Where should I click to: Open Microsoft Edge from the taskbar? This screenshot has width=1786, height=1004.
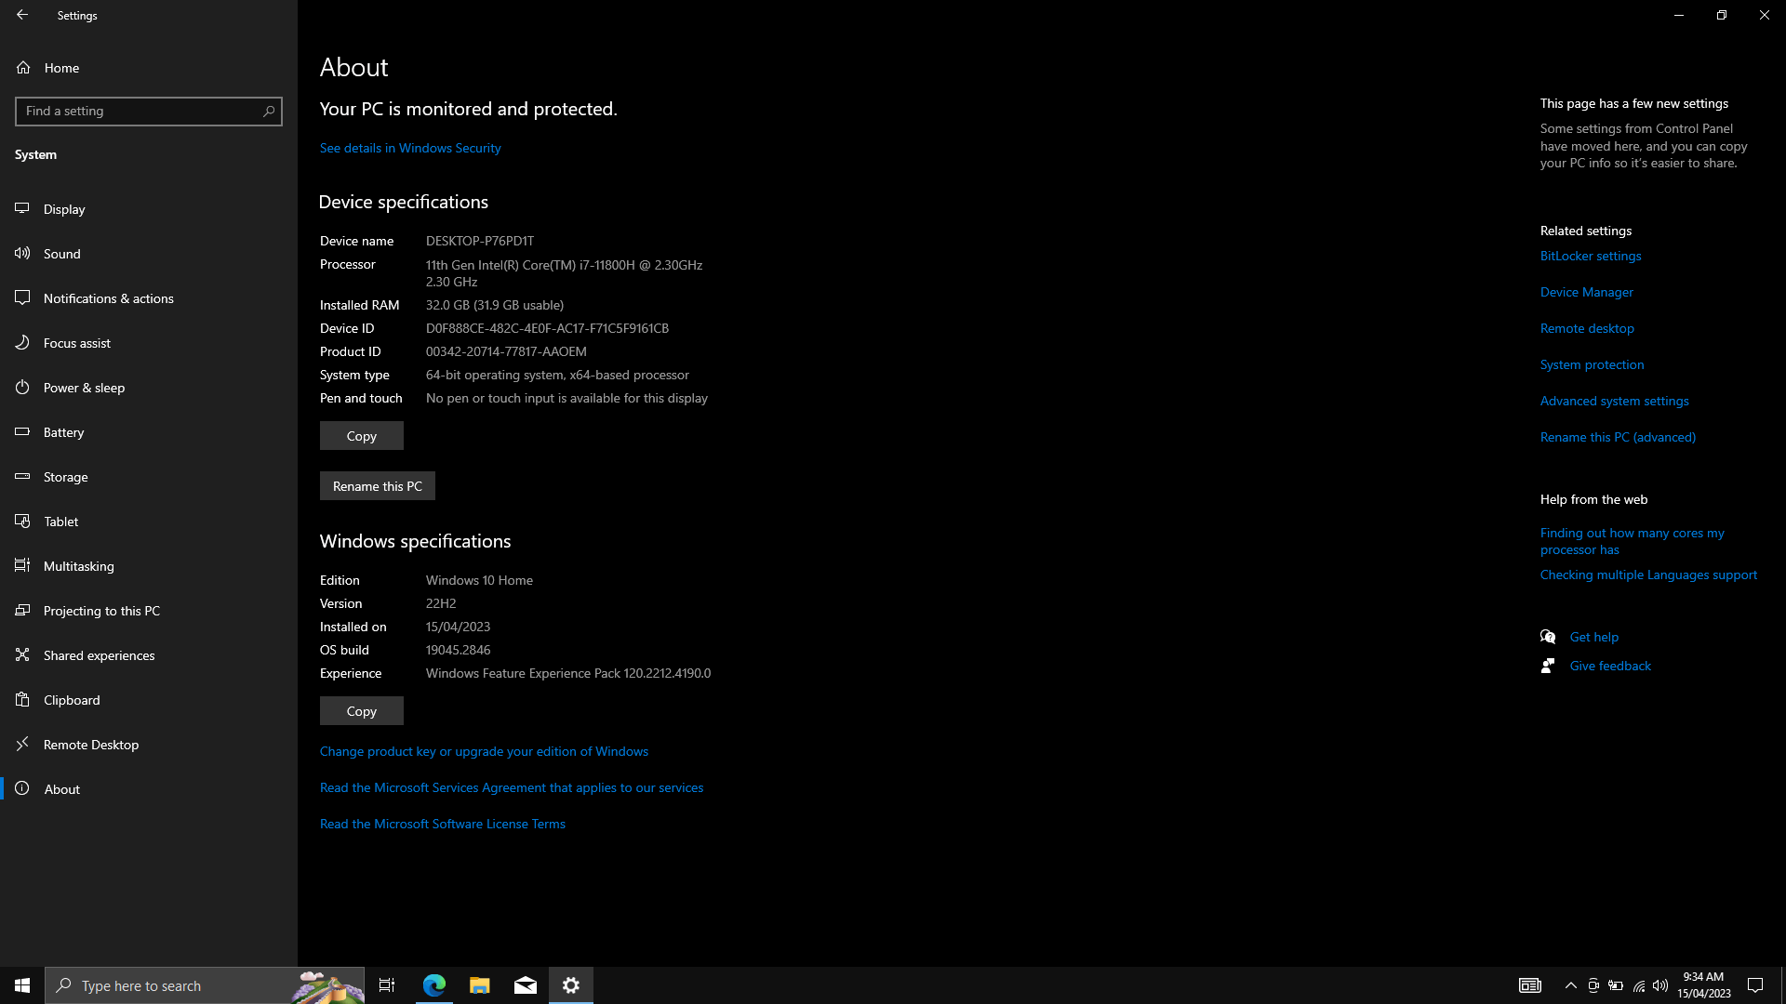(434, 985)
